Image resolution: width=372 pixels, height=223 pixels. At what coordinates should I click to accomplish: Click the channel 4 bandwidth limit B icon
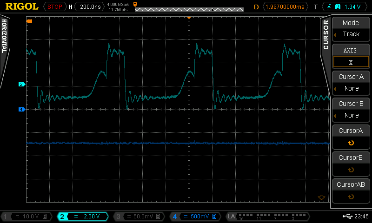[214, 216]
